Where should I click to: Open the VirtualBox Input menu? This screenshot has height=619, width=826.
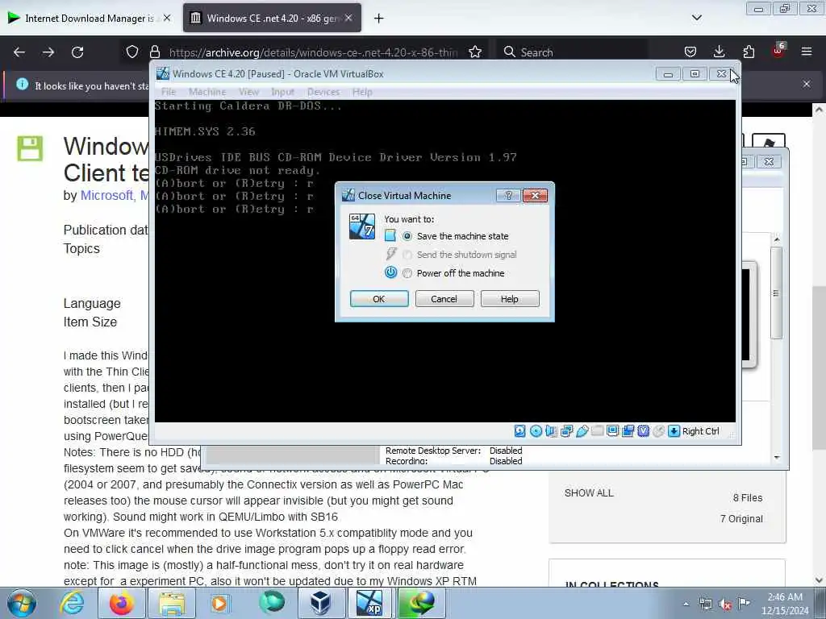(283, 92)
